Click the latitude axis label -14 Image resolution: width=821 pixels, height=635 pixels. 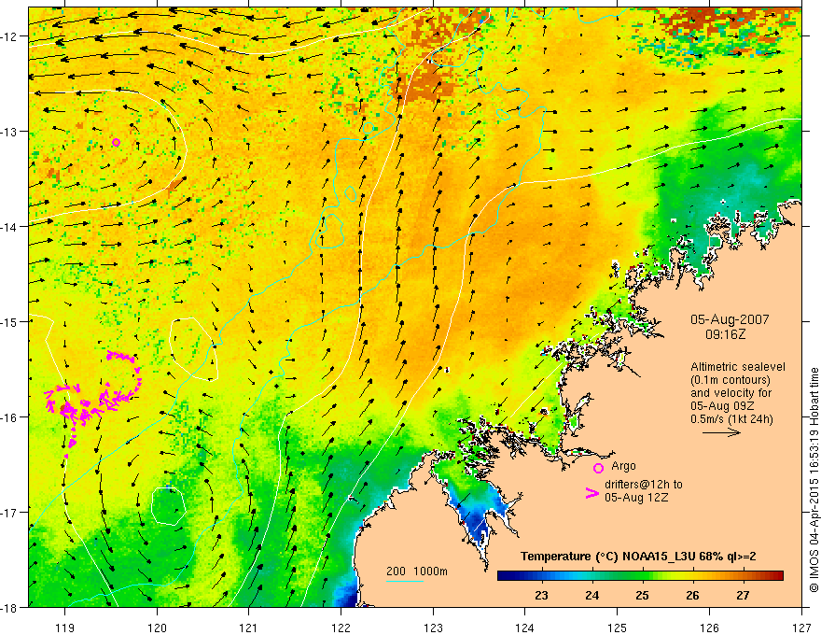10,226
